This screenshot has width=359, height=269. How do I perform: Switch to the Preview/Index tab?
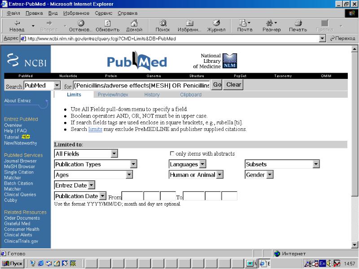(x=113, y=95)
